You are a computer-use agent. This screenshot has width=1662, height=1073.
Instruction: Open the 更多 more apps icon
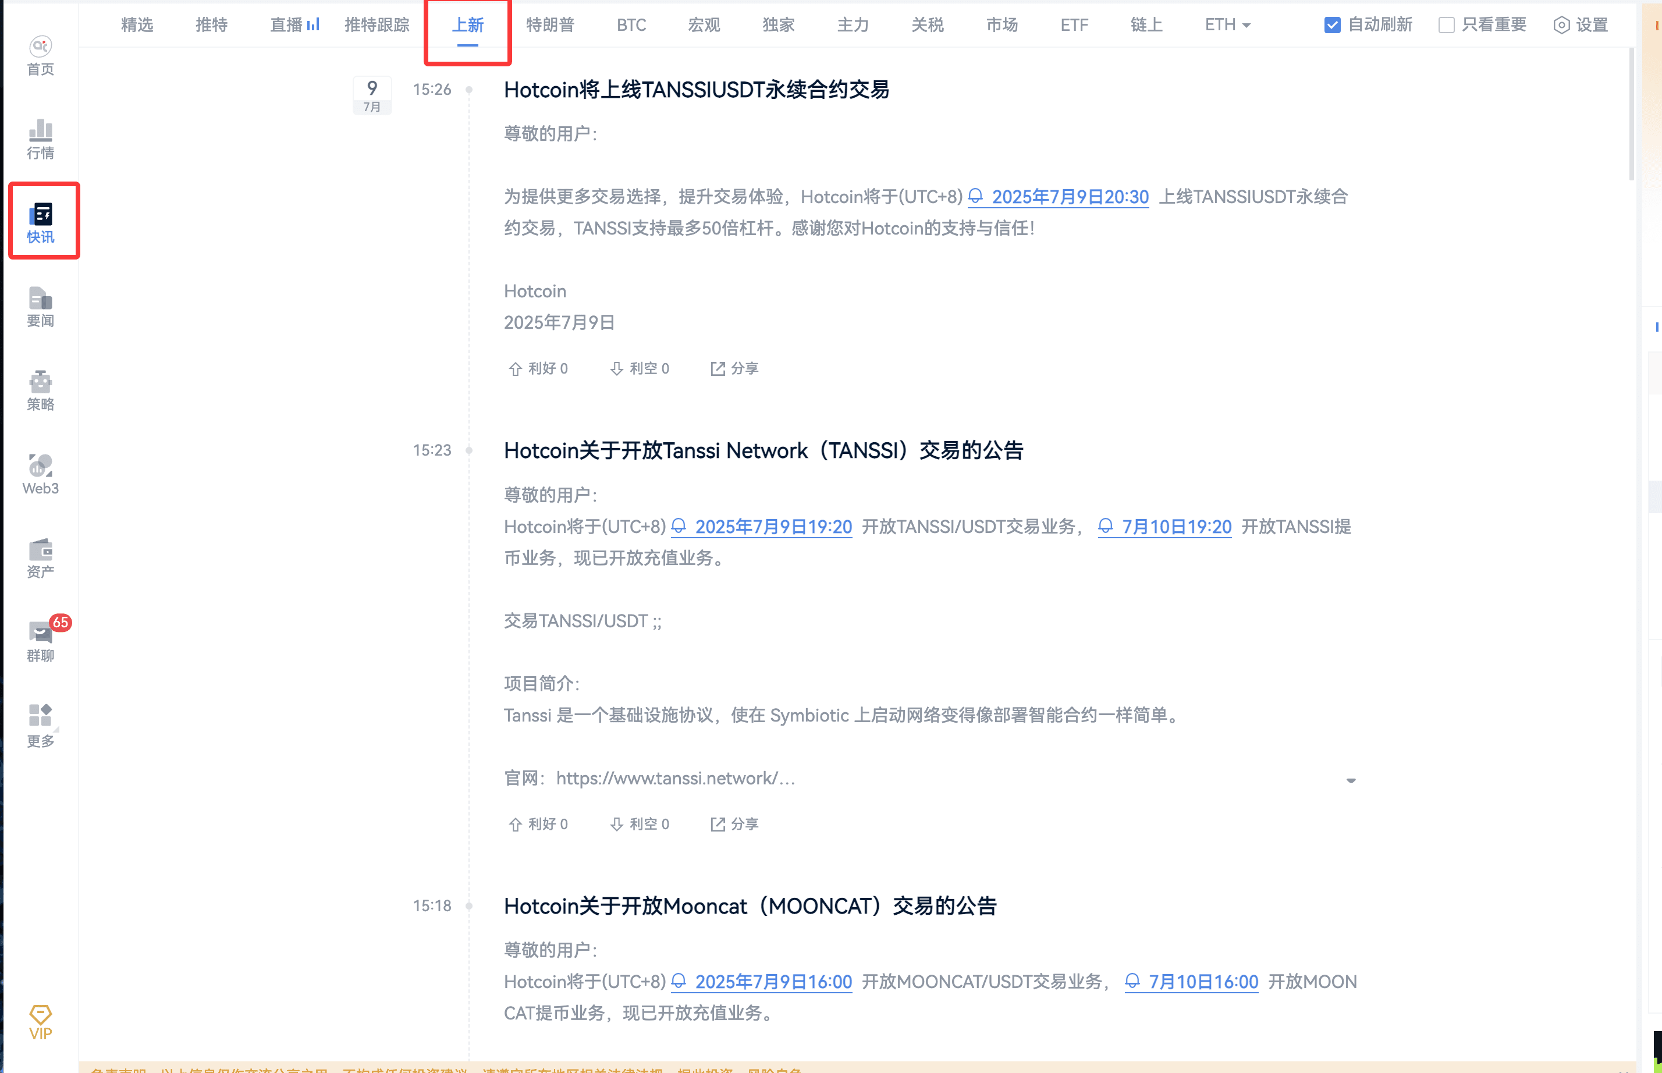point(40,726)
